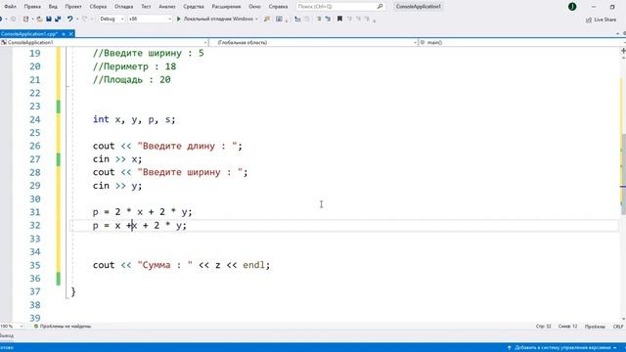626x352 pixels.
Task: Open the Окно menu
Action: [x=254, y=7]
